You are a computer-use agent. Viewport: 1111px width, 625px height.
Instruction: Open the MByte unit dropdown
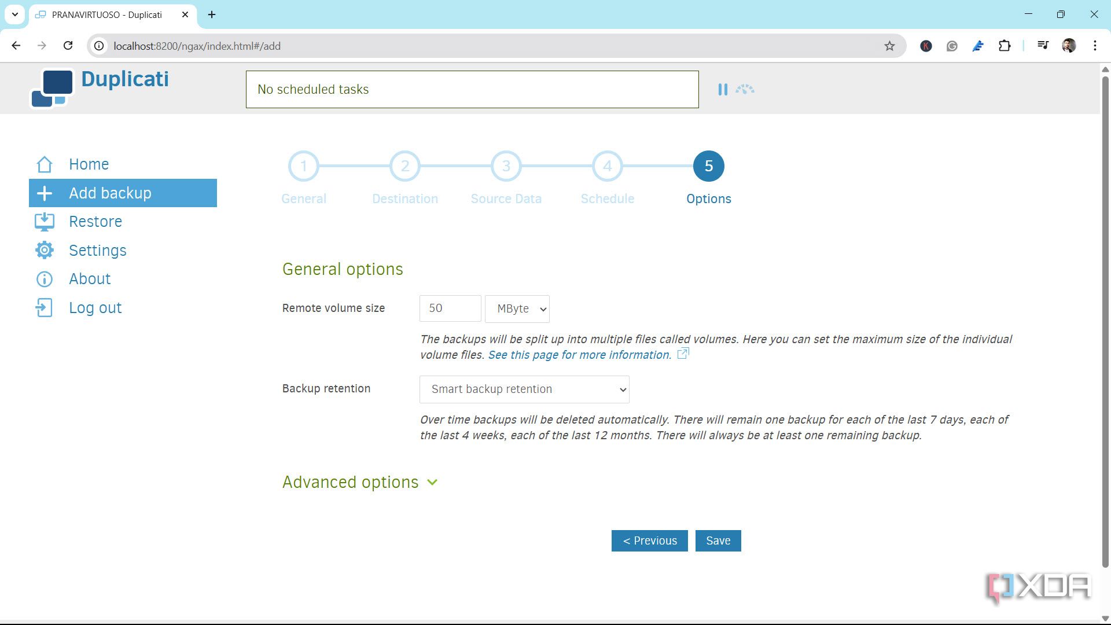tap(517, 308)
